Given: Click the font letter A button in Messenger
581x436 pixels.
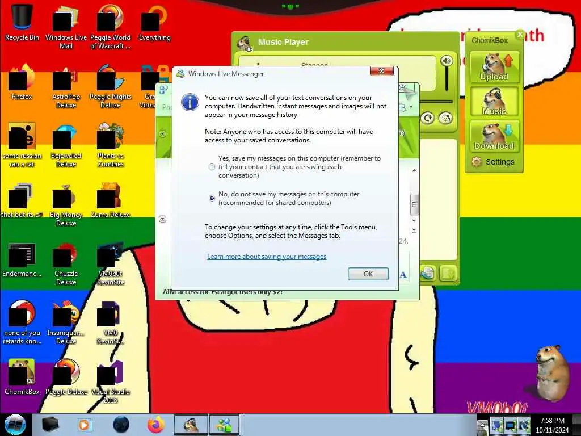Looking at the screenshot, I should click(x=403, y=275).
